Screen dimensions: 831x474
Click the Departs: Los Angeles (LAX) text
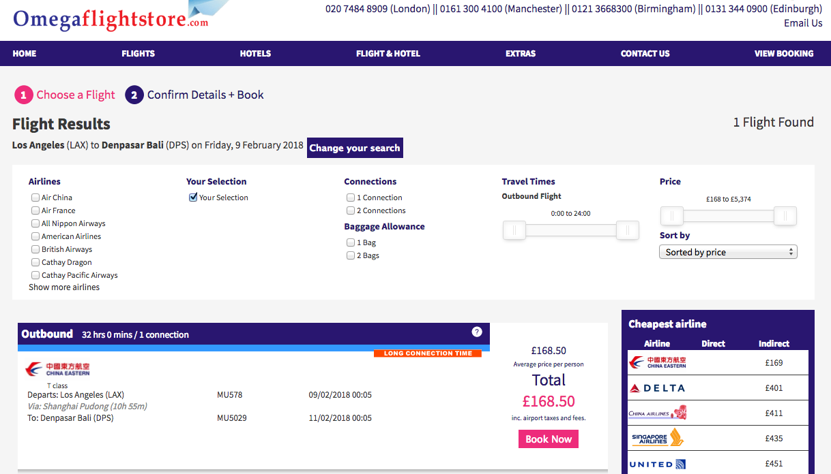pos(76,395)
